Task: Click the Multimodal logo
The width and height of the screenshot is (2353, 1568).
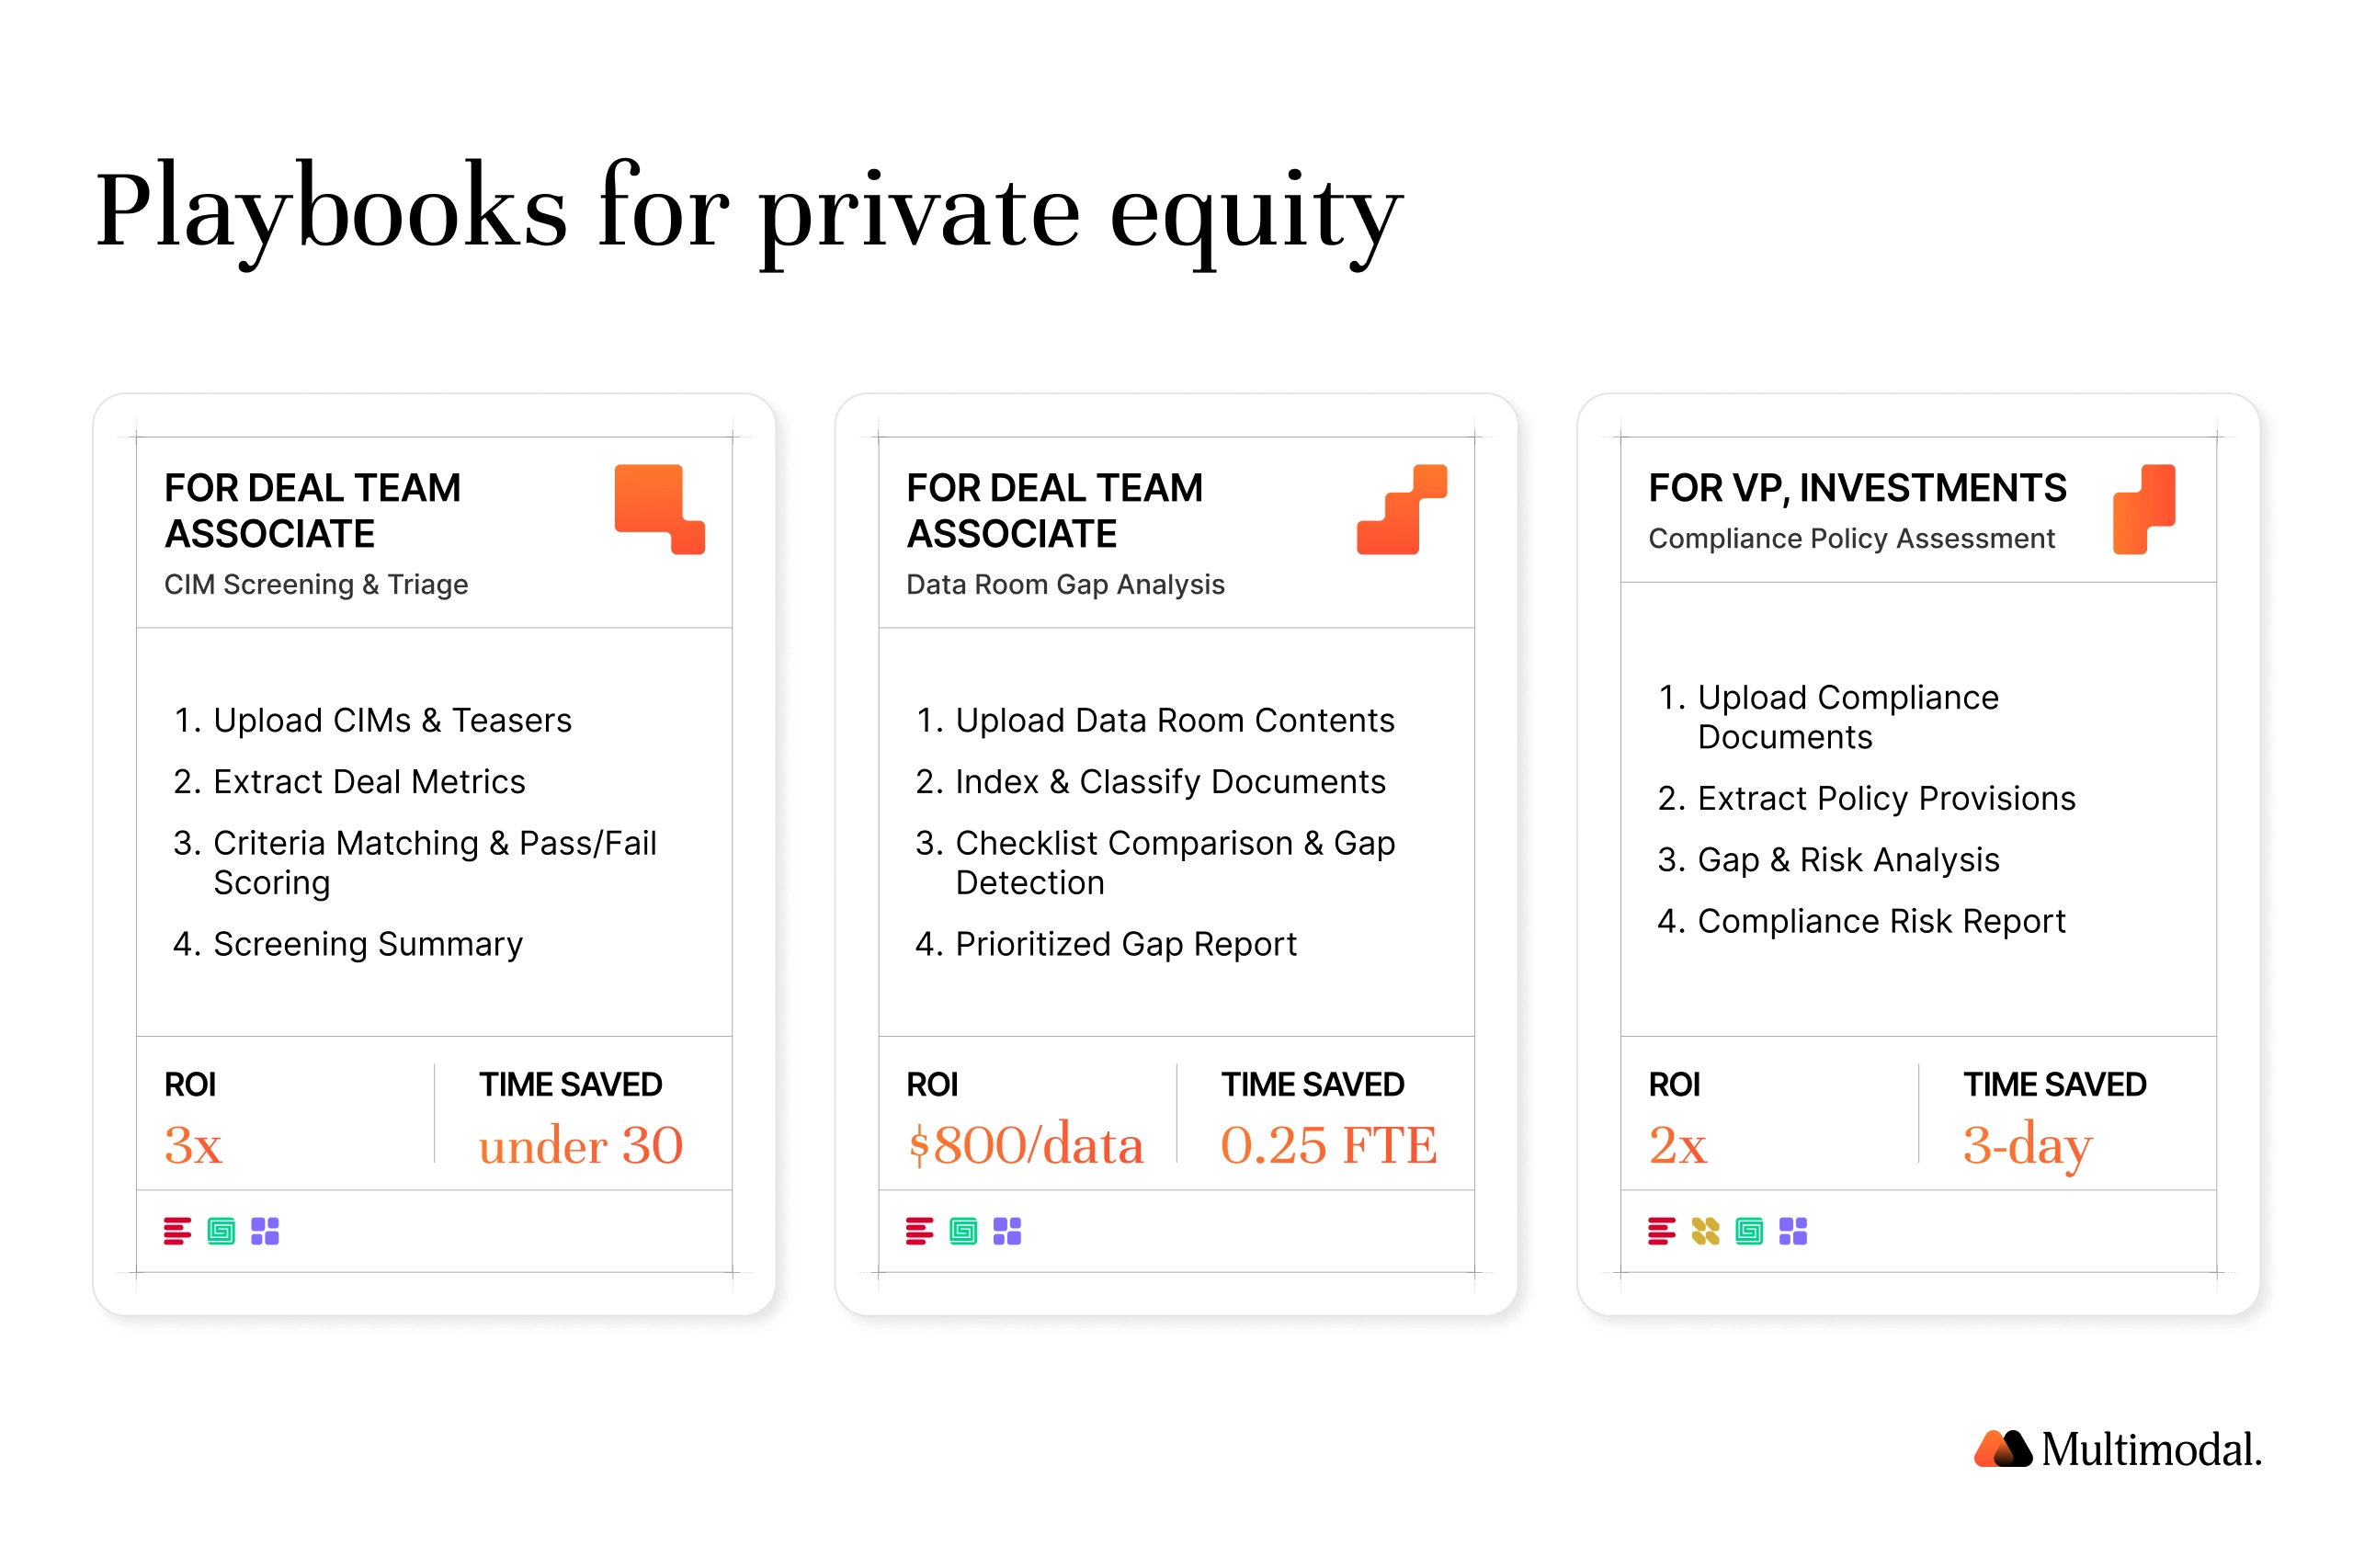Action: pyautogui.click(x=2117, y=1449)
